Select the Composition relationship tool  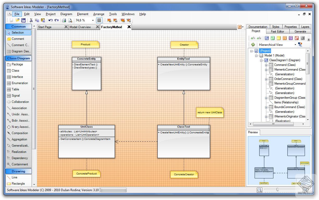point(19,133)
